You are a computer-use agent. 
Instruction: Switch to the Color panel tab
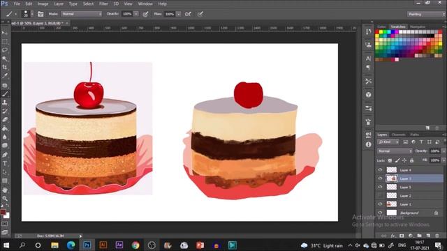click(x=381, y=26)
